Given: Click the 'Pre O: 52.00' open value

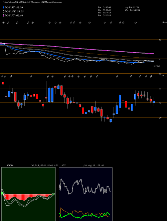Looking at the screenshot, I should coord(105,7).
